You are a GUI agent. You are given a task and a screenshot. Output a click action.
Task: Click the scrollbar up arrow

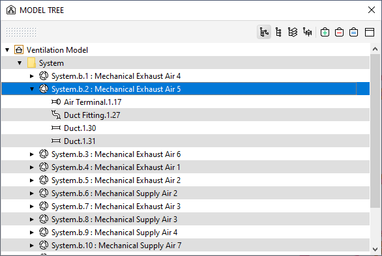coord(375,49)
